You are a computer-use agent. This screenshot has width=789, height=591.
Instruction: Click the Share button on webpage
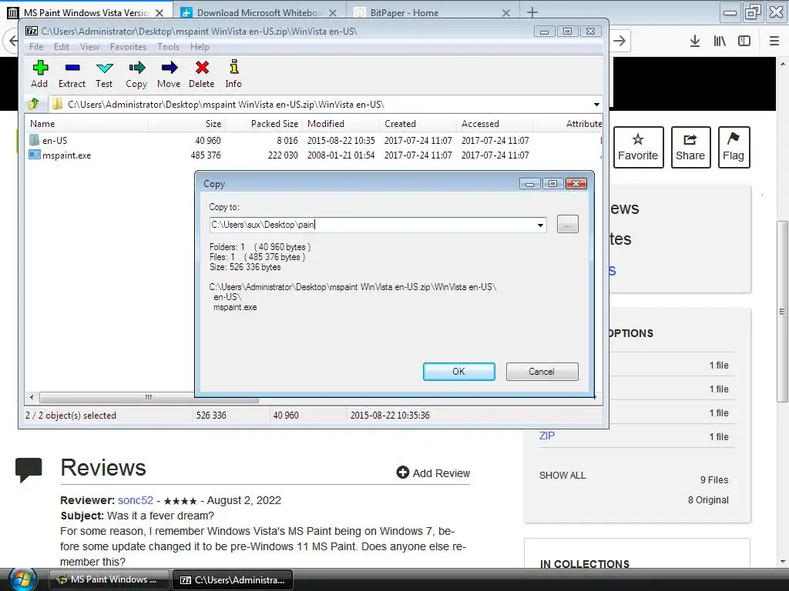point(690,147)
